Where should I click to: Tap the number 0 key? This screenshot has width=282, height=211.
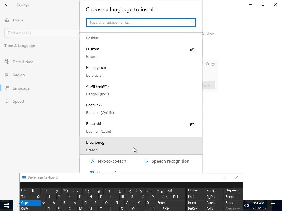click(x=140, y=190)
